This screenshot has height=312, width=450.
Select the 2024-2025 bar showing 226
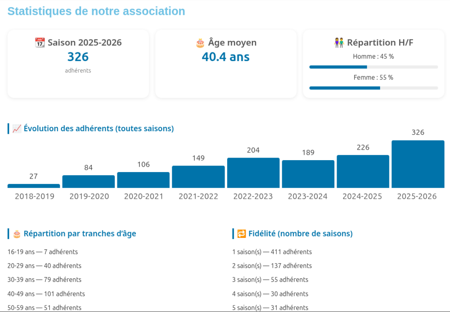tap(363, 172)
